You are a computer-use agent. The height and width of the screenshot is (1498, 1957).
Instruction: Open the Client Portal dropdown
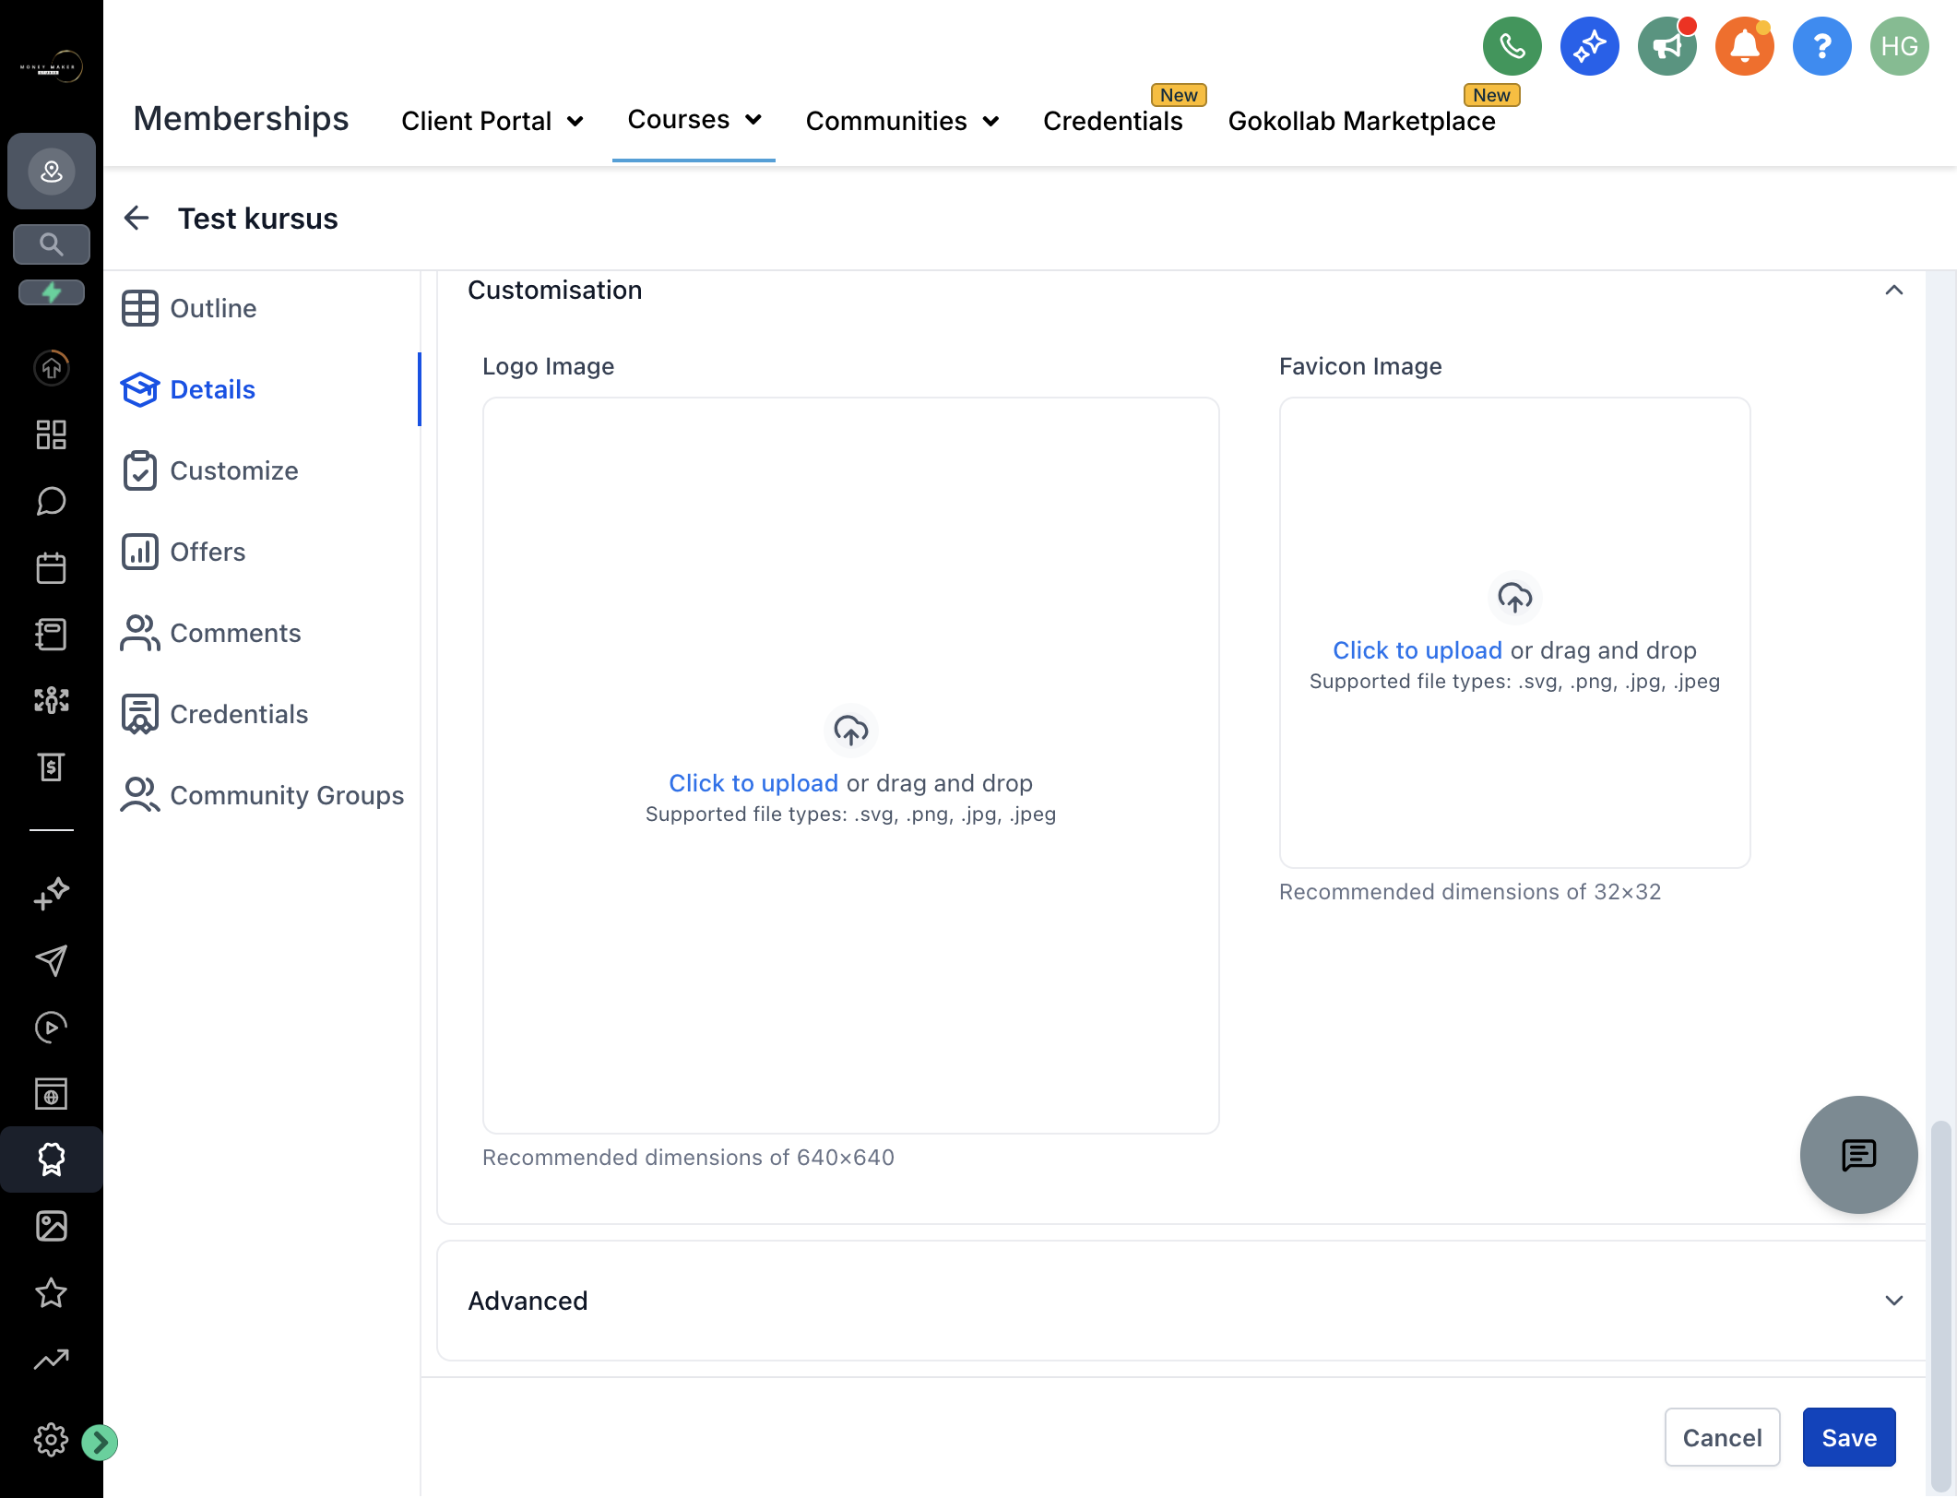click(492, 121)
